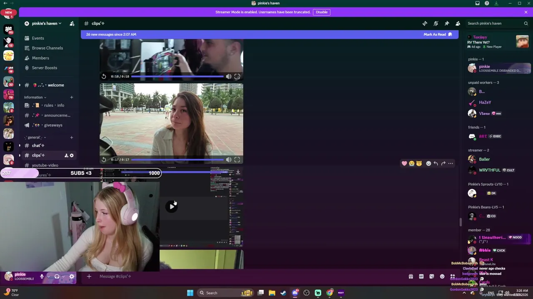Replay the second video clip
This screenshot has height=299, width=533.
104,159
